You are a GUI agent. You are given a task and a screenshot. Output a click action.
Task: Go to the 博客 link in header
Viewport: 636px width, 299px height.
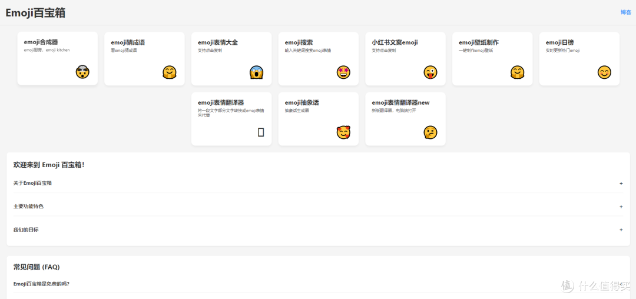[626, 12]
